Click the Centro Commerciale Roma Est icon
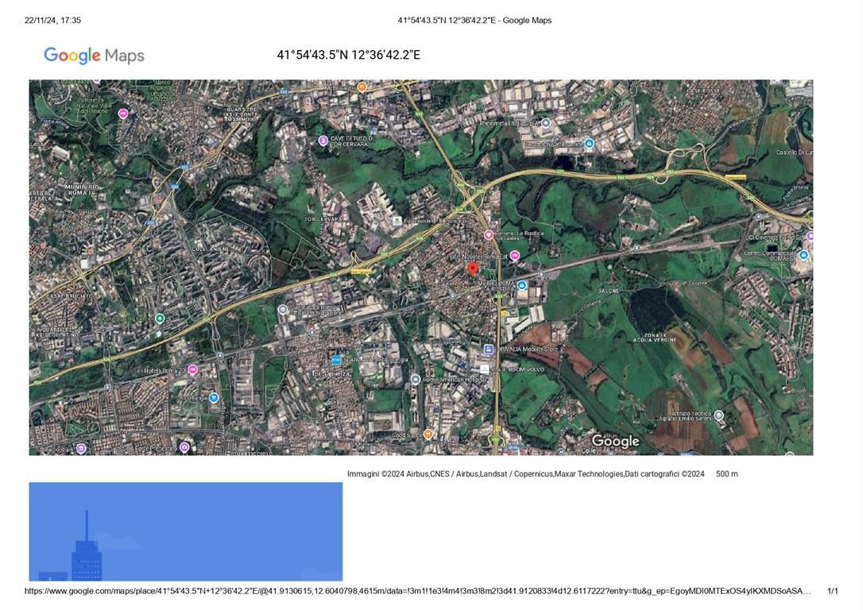The image size is (863, 610). pos(803,255)
